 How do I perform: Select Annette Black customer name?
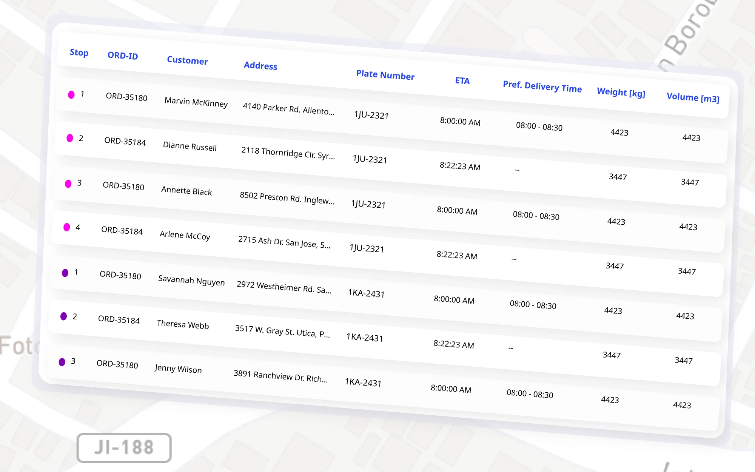186,191
